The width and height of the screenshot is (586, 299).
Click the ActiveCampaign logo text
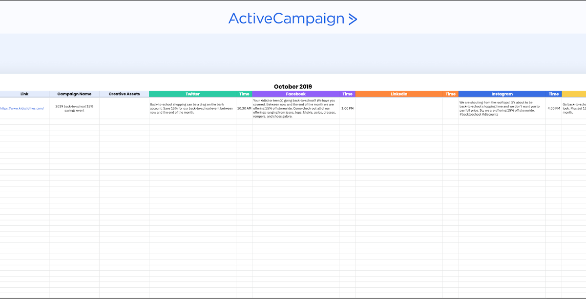point(286,19)
